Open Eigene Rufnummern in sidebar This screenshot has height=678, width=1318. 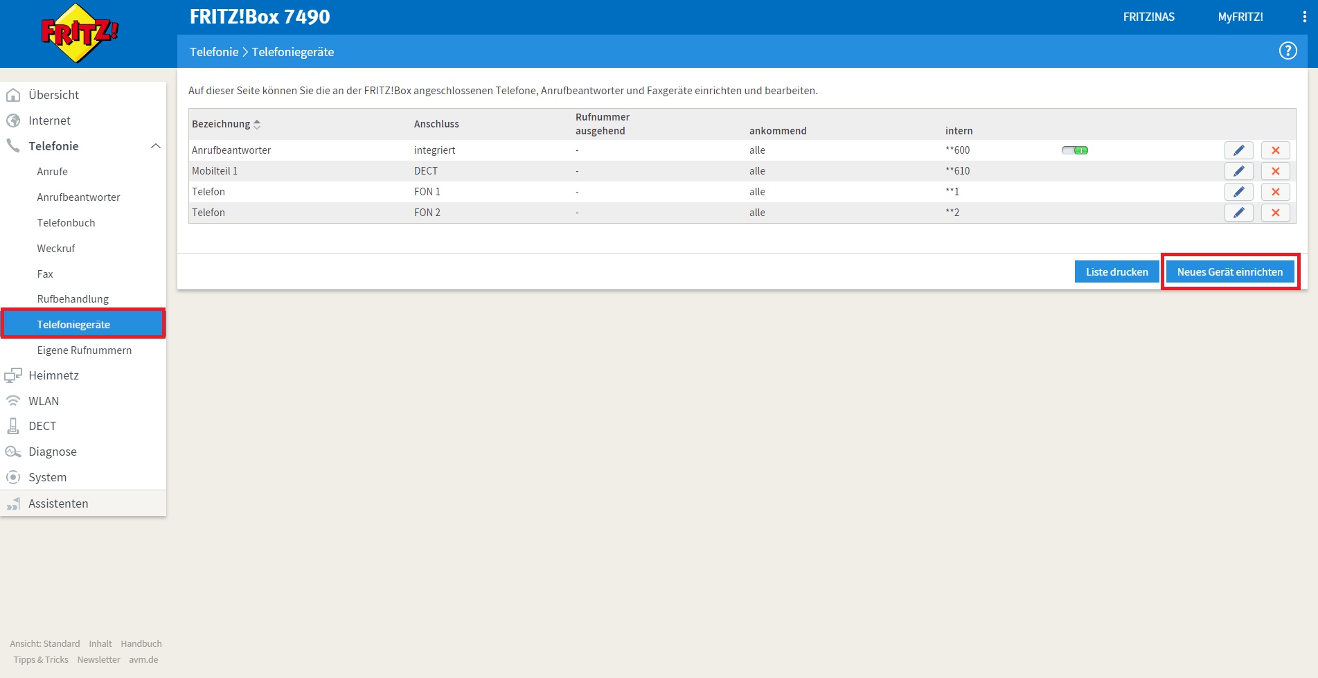coord(84,350)
